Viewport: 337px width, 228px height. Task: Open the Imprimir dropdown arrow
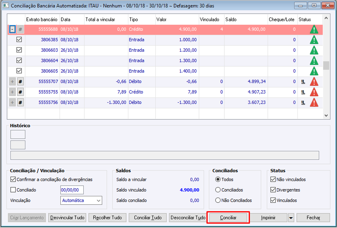click(x=291, y=218)
